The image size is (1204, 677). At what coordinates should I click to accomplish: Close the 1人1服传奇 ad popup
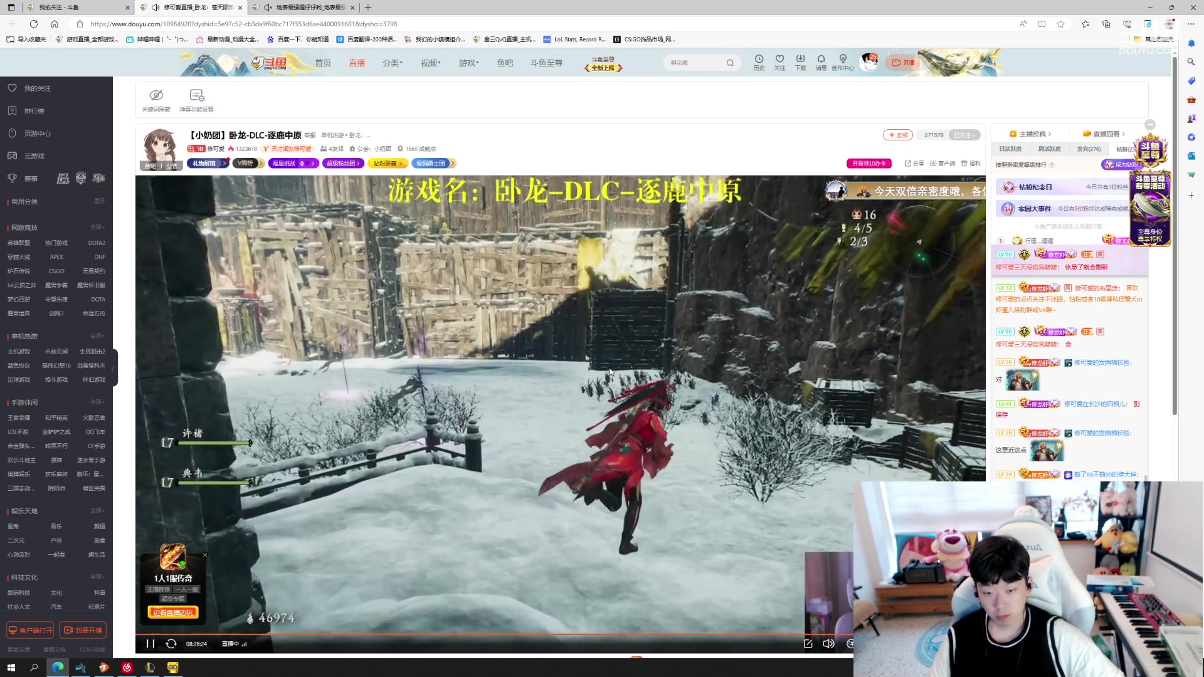(205, 555)
